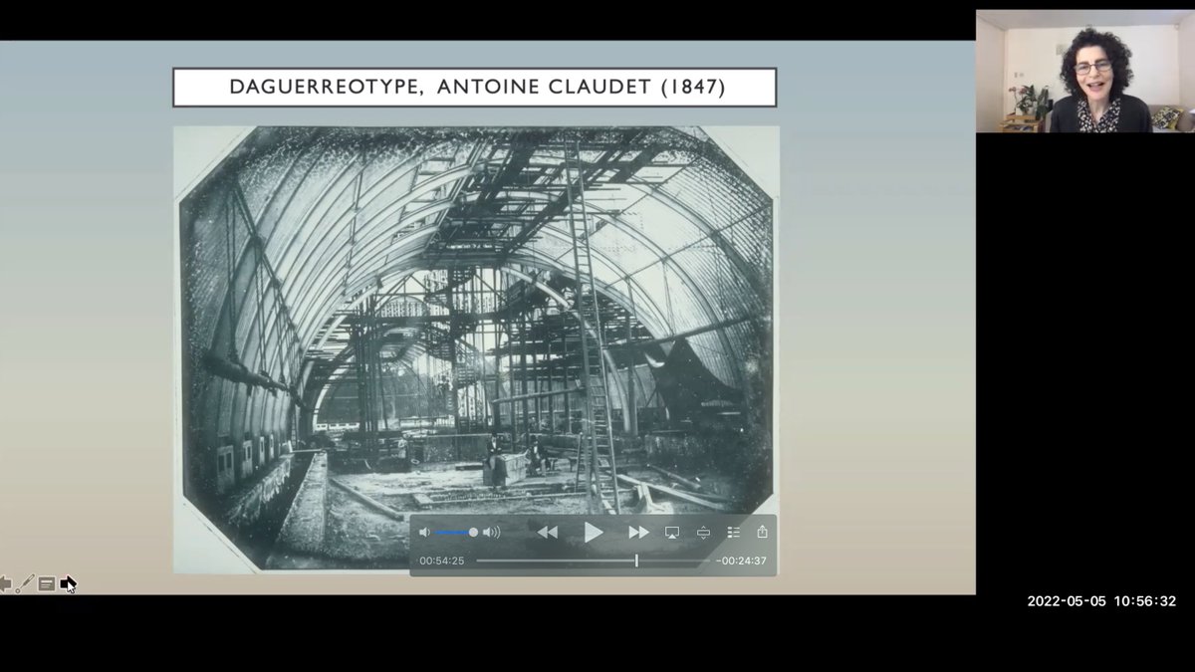Open the slideshow options menu icon
This screenshot has height=672, width=1195.
click(47, 583)
